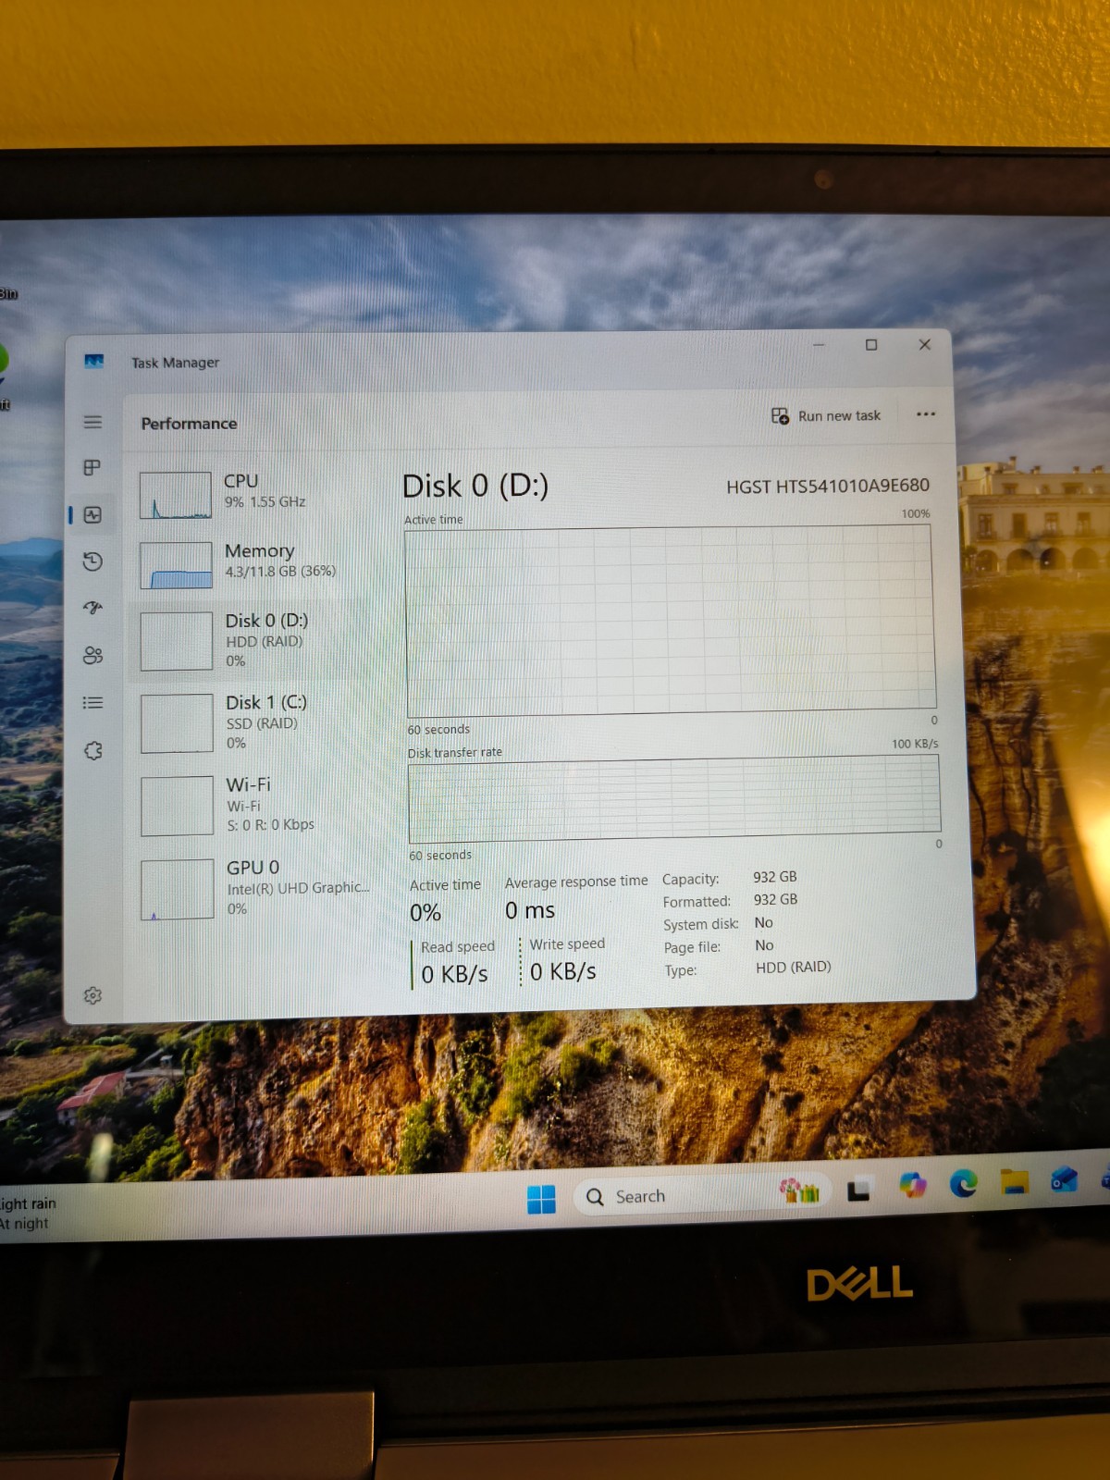Open Task Manager Settings gear
This screenshot has height=1480, width=1110.
92,996
